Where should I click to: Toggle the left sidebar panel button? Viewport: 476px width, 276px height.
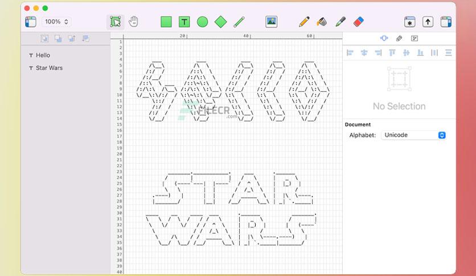click(30, 22)
